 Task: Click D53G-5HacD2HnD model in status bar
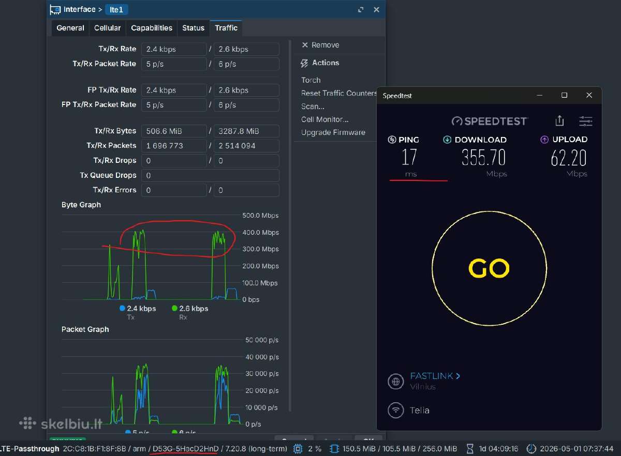pos(186,449)
